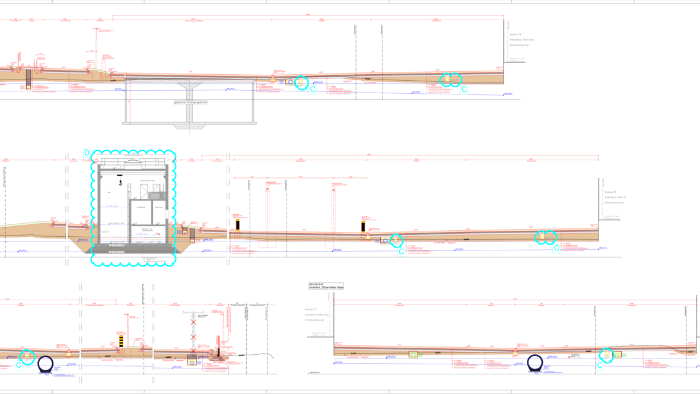700x394 pixels.
Task: Select the 'geplanter Energiespeicher' label
Action: 191,102
